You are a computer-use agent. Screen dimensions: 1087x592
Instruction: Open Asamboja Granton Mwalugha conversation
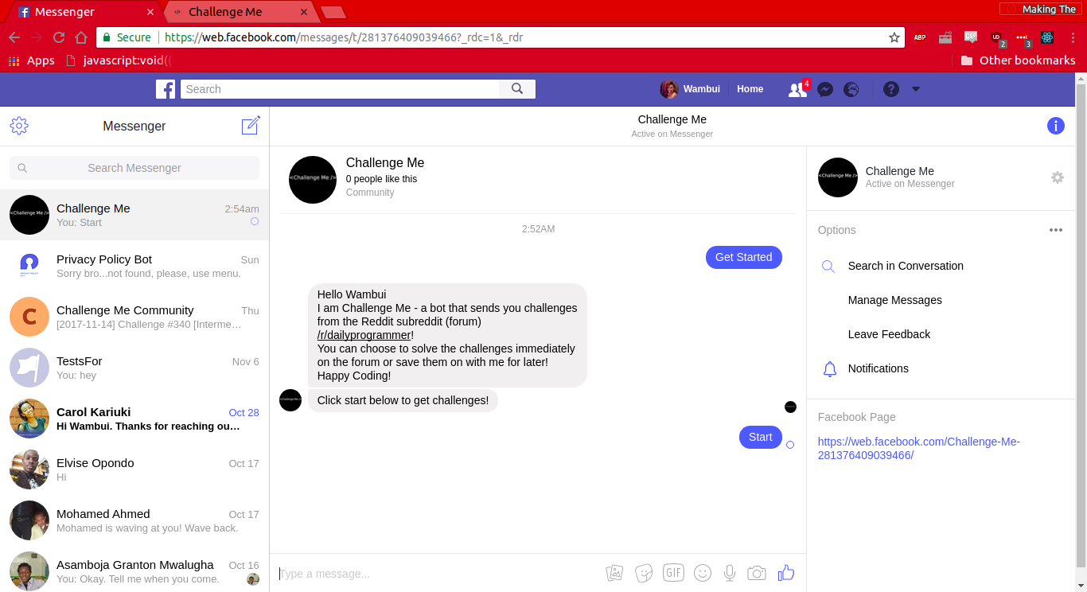[x=134, y=569]
